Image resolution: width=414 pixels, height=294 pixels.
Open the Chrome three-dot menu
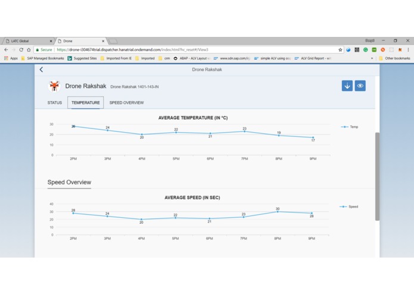(x=408, y=49)
